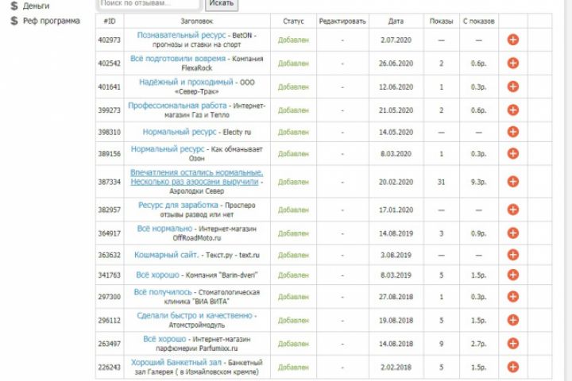This screenshot has height=381, width=572.
Task: Click the plus icon for review 401641
Action: [x=513, y=87]
